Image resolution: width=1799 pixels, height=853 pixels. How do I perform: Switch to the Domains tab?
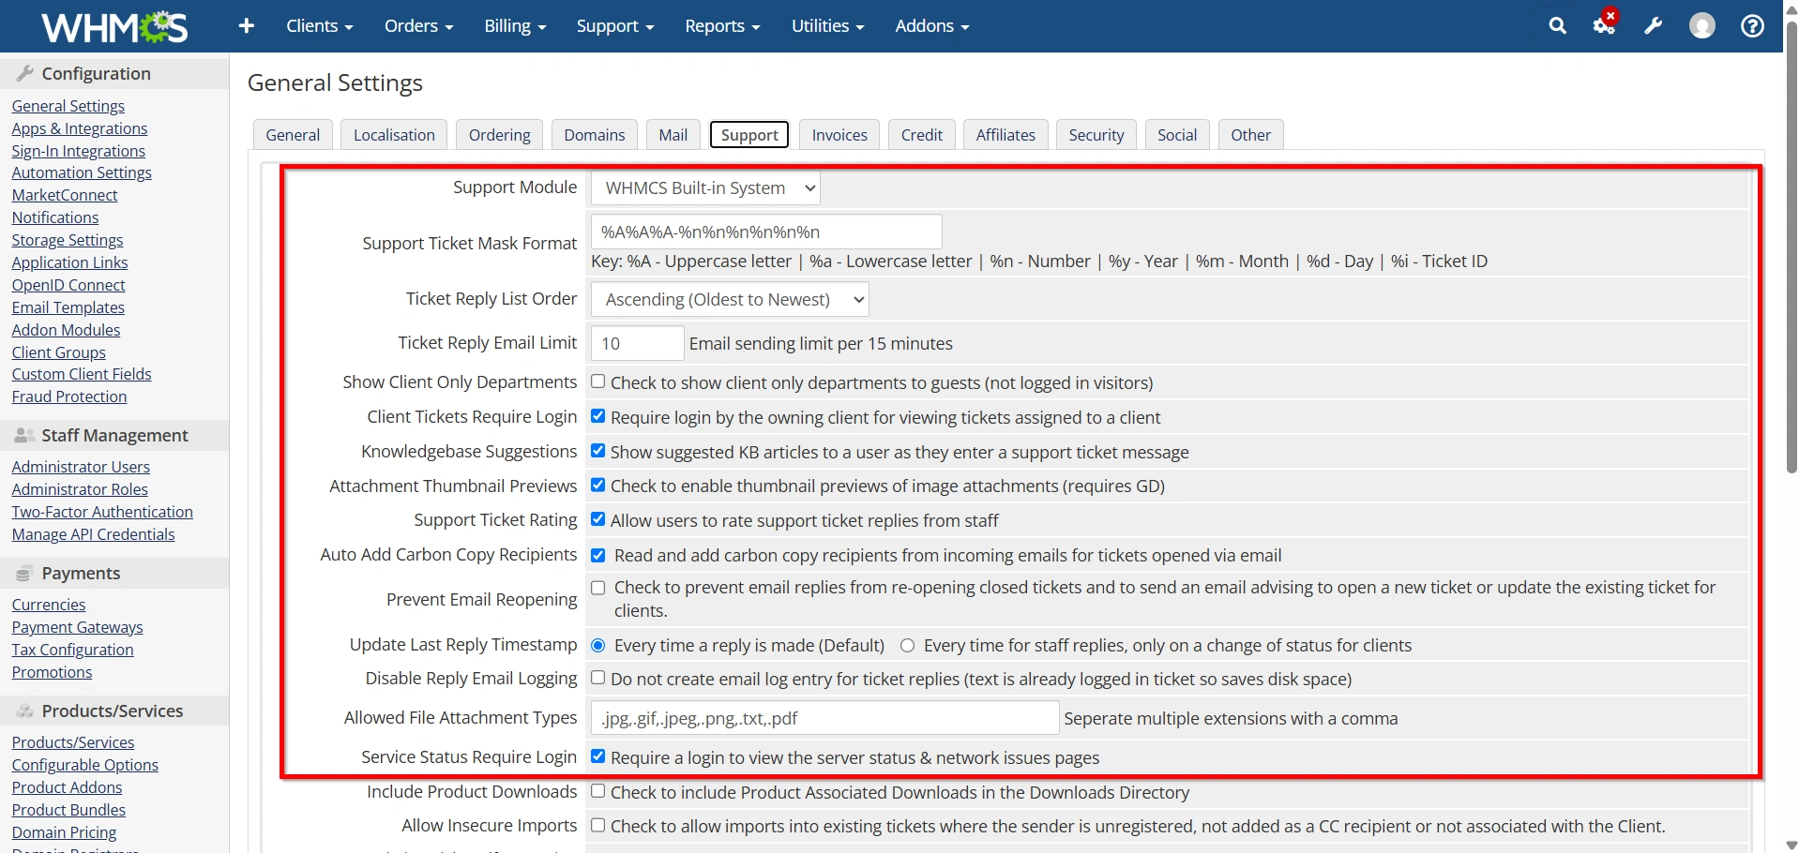594,135
